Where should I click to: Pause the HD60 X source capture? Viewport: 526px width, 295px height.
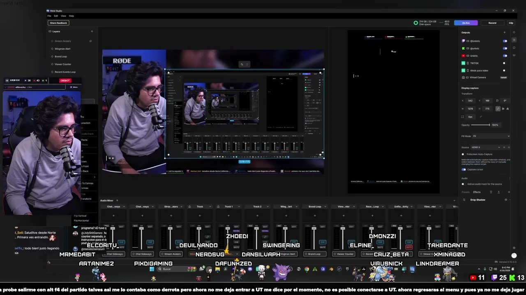(x=504, y=147)
